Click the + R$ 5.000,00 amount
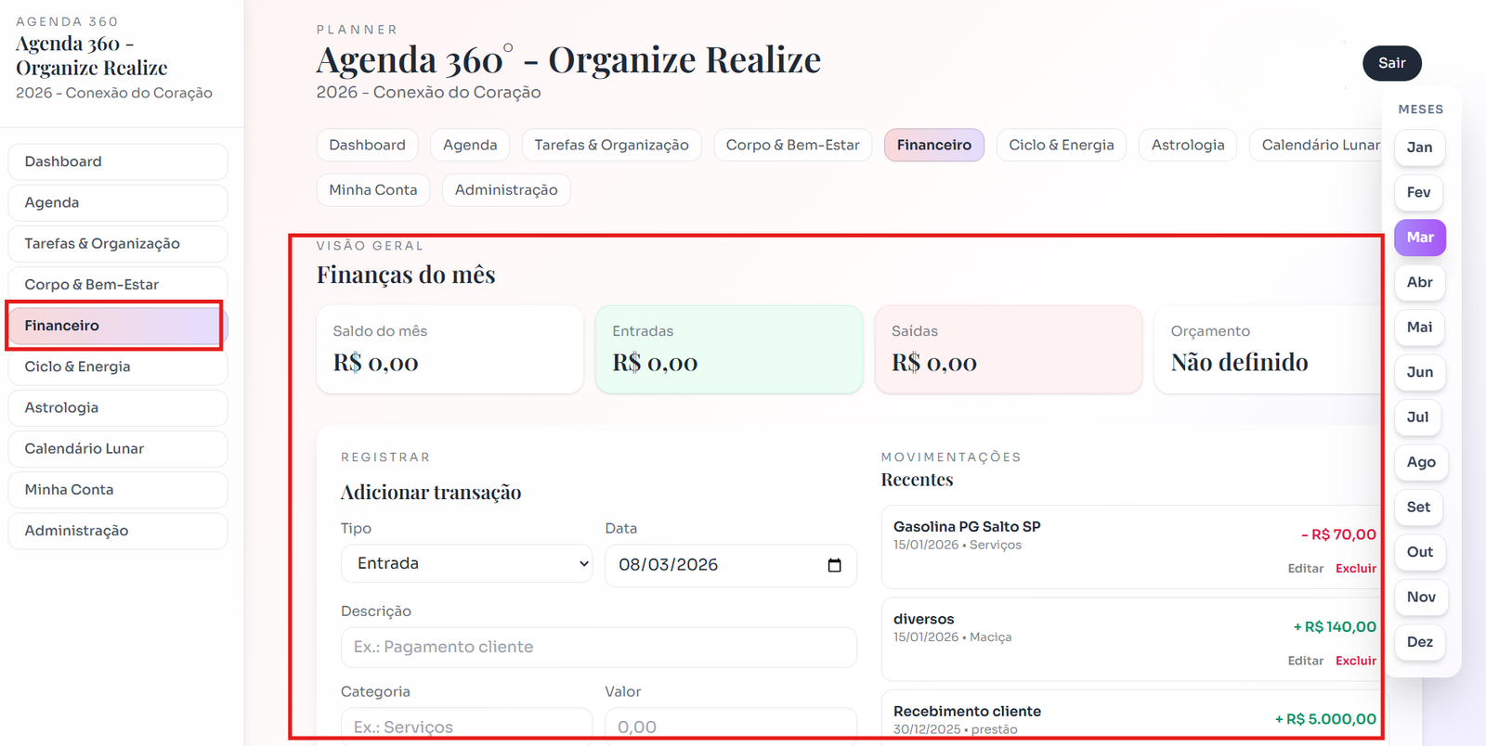Image resolution: width=1486 pixels, height=746 pixels. (1325, 719)
